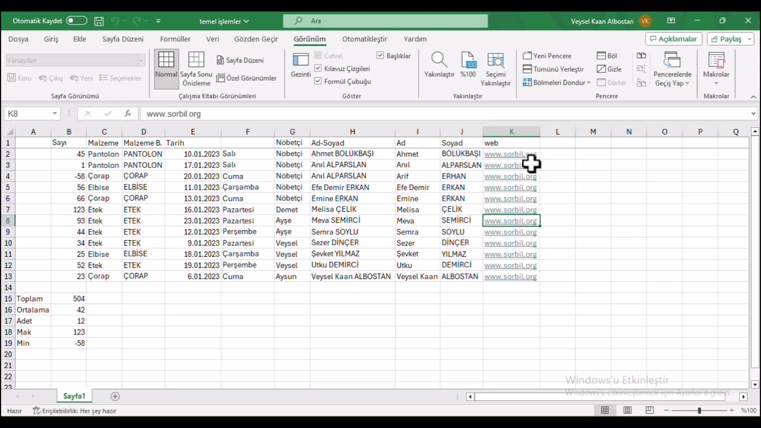This screenshot has height=428, width=761.
Task: Expand Pencerelerde Geçiş Yap menu
Action: pos(672,69)
